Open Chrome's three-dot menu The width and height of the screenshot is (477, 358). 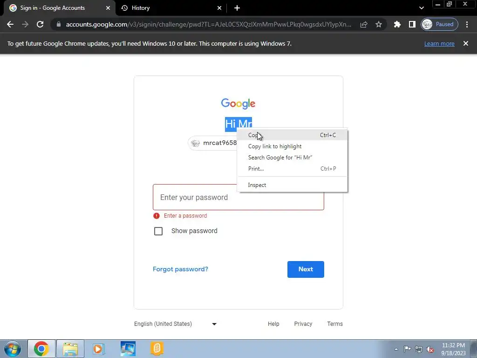467,24
